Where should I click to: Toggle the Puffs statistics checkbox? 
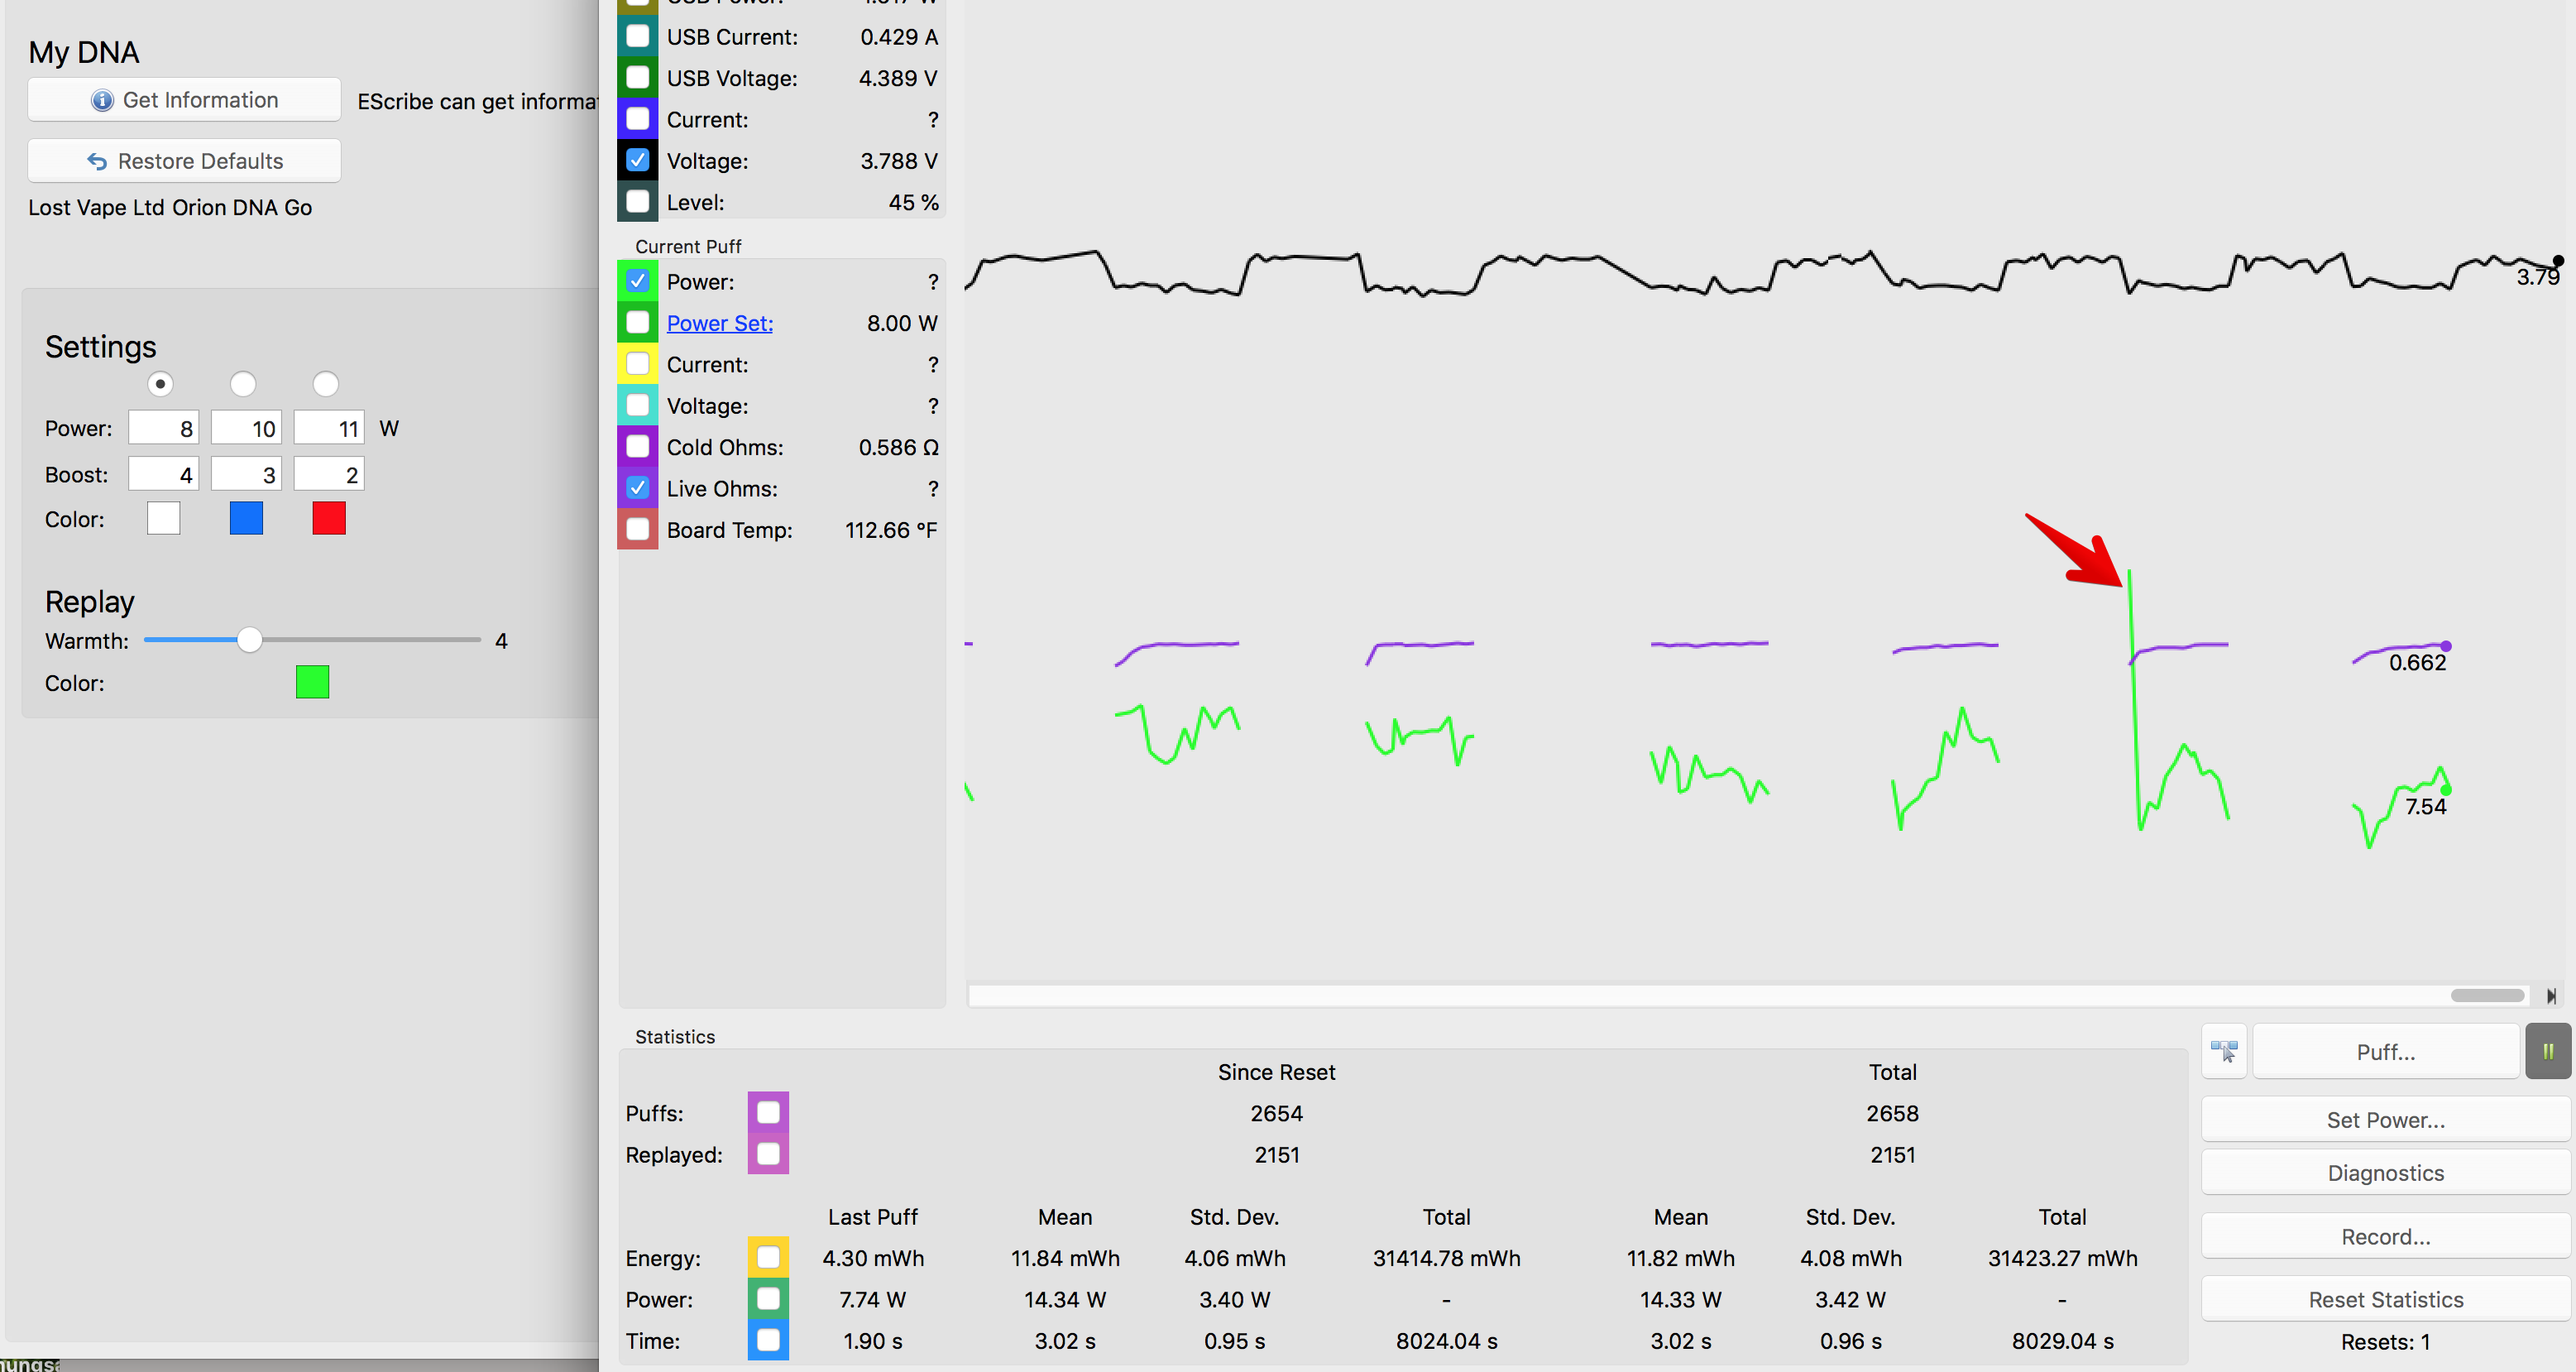coord(768,1113)
